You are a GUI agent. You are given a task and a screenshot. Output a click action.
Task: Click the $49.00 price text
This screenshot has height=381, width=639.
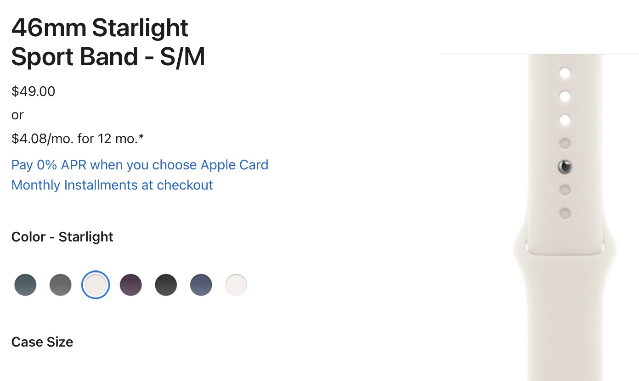point(33,91)
